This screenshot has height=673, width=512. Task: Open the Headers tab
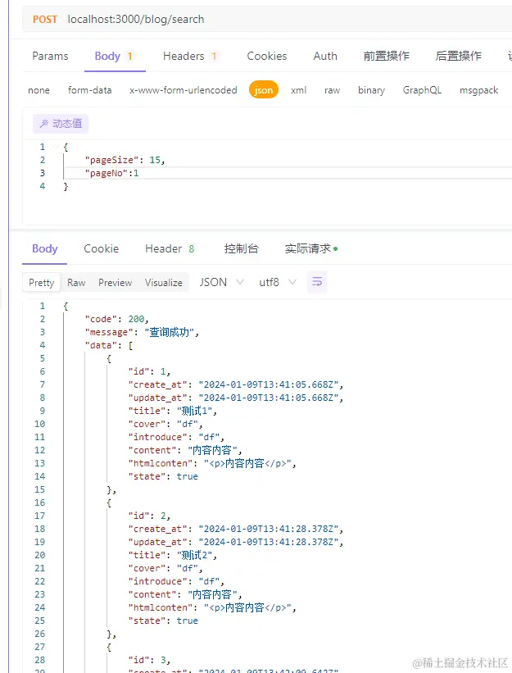click(x=189, y=57)
